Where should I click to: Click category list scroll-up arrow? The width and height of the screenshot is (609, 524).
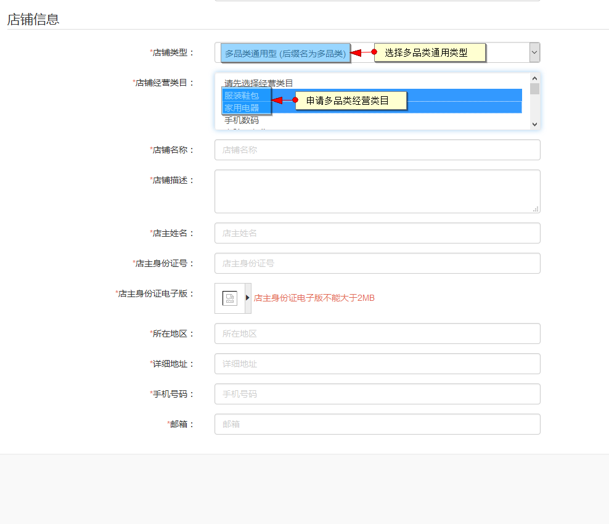coord(535,78)
